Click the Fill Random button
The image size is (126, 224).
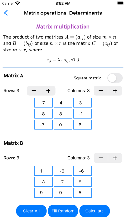(63, 211)
